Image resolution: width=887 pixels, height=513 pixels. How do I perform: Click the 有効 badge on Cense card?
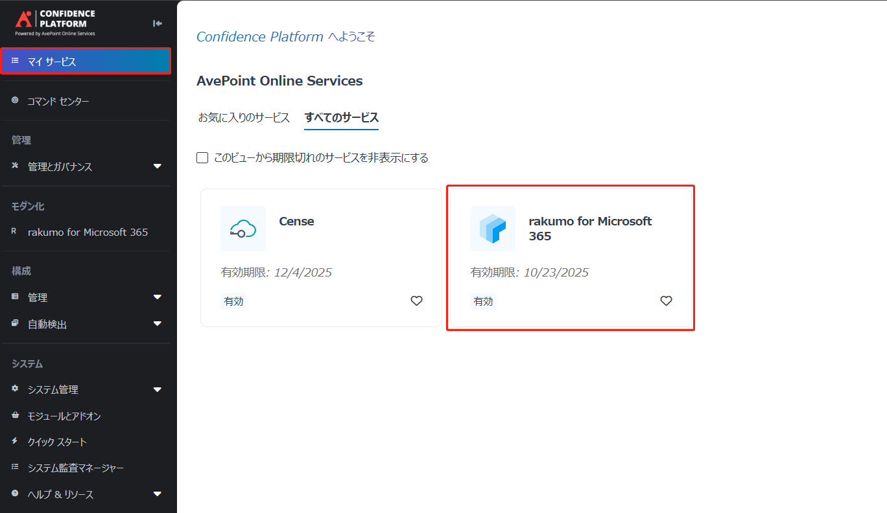point(233,301)
